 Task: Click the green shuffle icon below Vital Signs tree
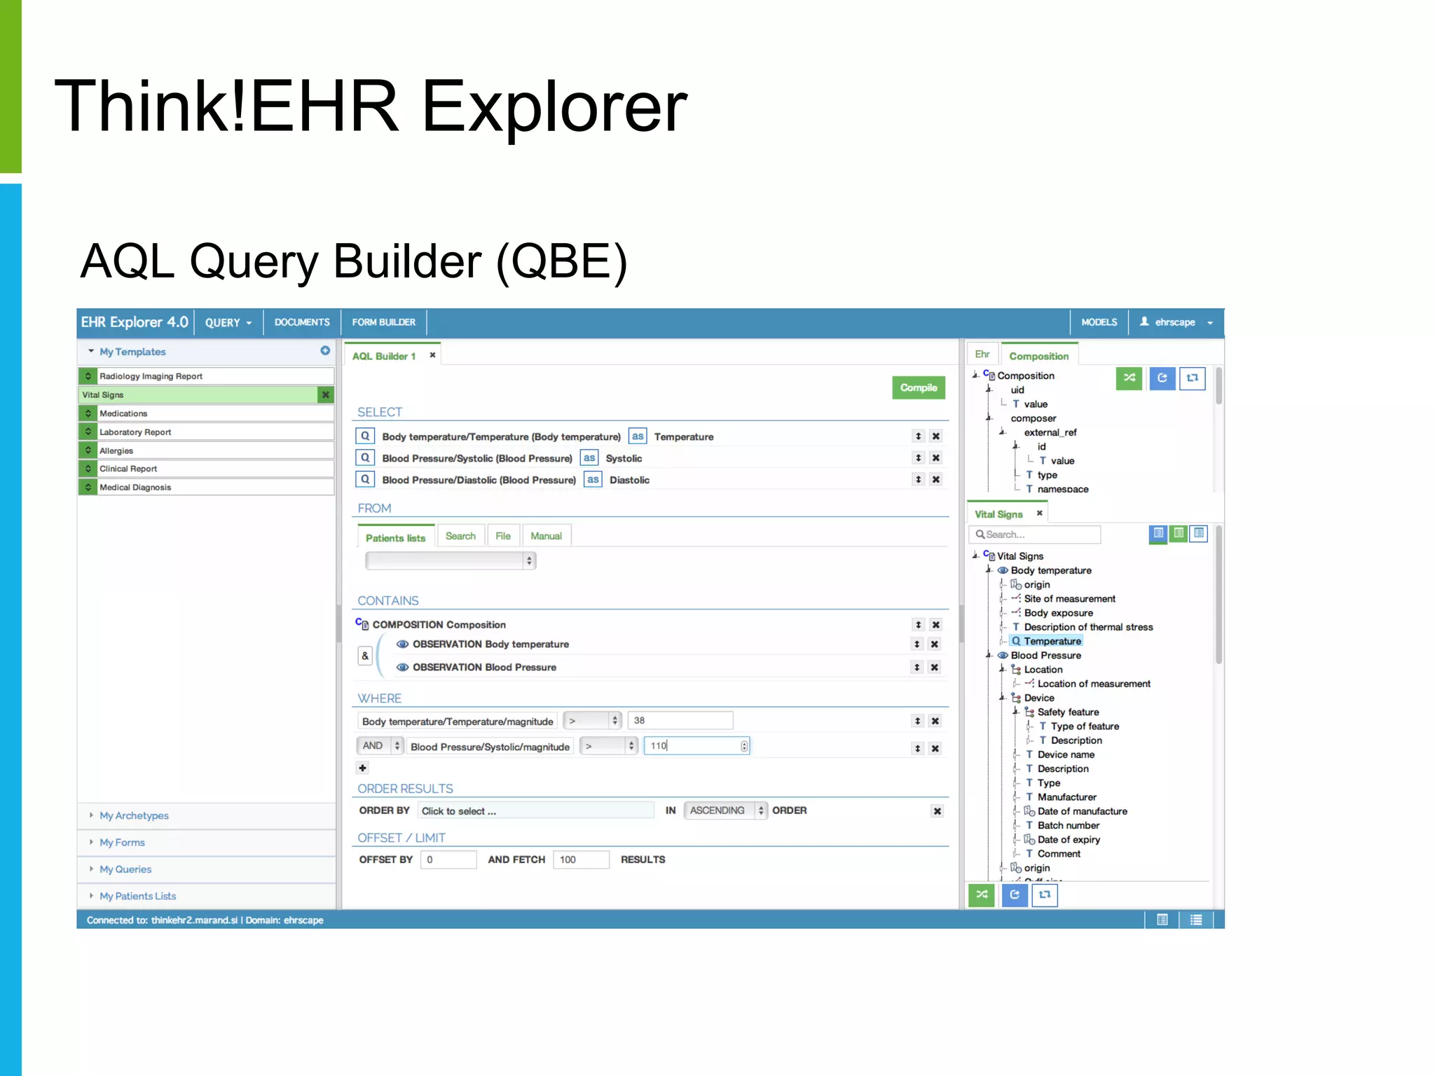pyautogui.click(x=982, y=895)
